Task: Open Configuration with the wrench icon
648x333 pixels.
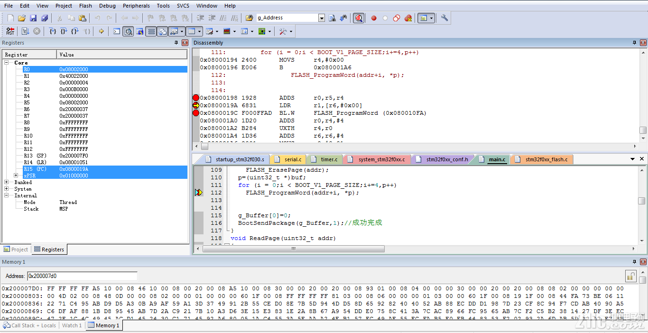Action: click(444, 18)
